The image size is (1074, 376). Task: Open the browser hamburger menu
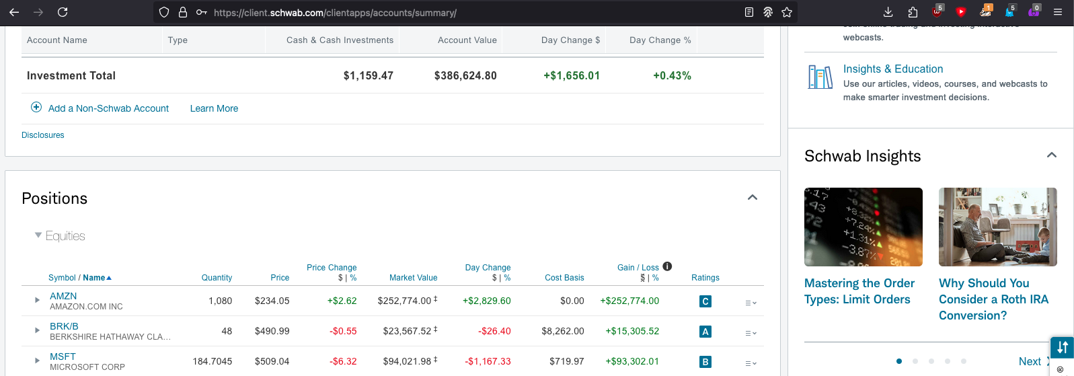coord(1058,12)
